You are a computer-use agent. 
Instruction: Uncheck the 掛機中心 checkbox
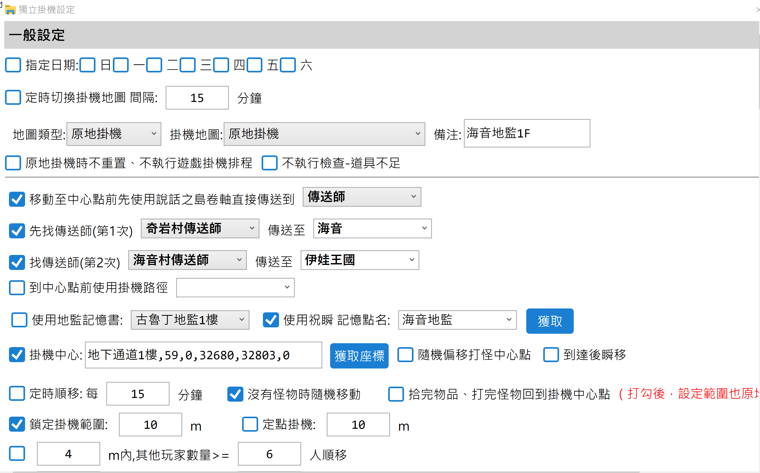tap(17, 355)
